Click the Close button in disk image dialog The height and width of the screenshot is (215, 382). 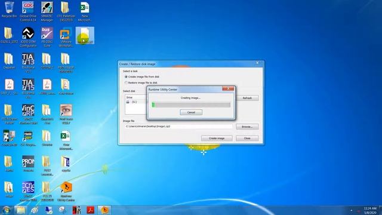tap(247, 138)
